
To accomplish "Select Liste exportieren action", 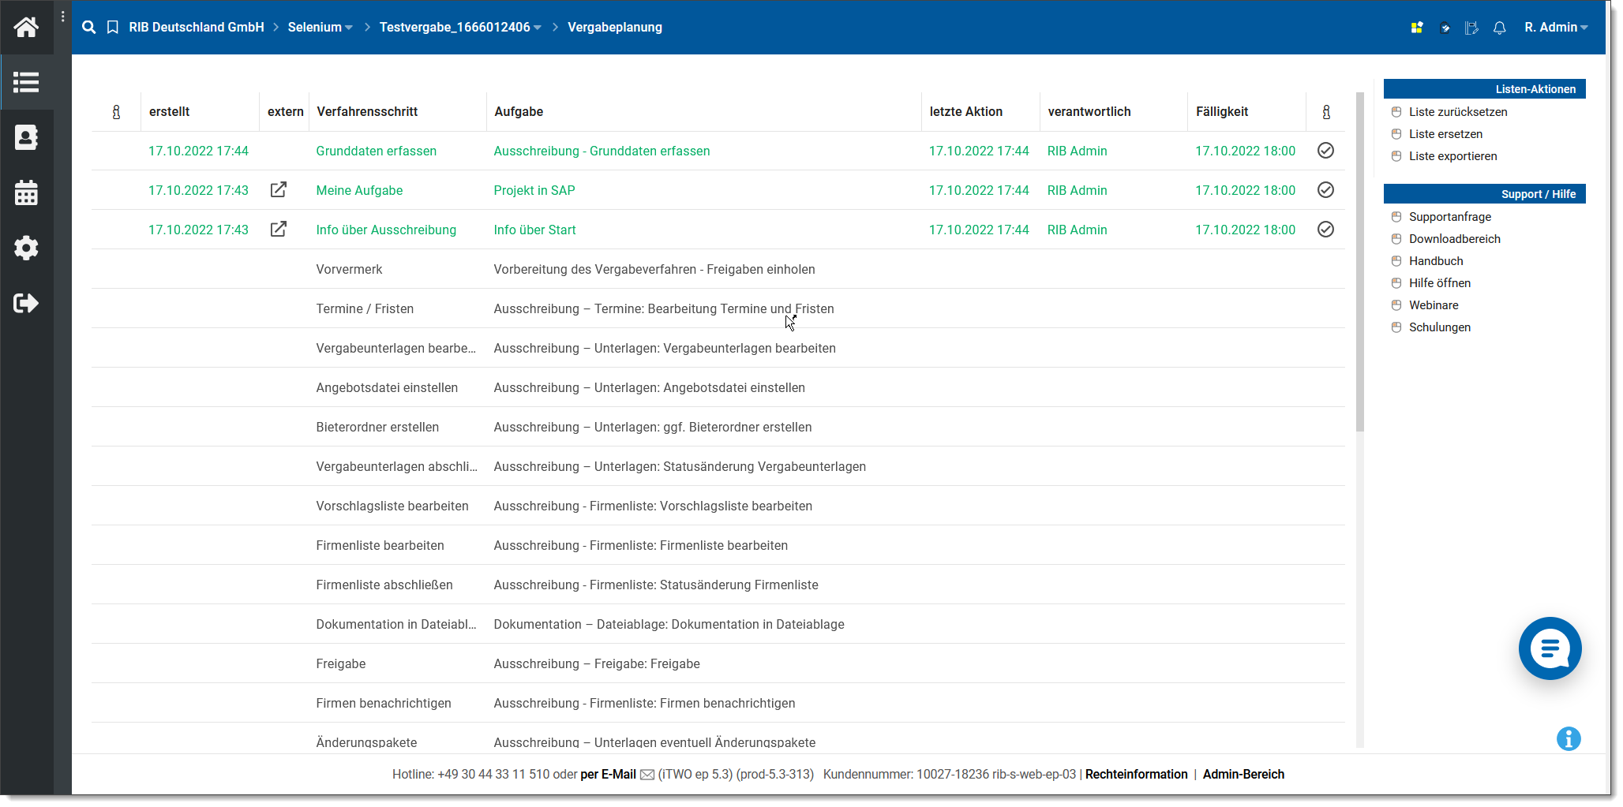I will [1452, 156].
